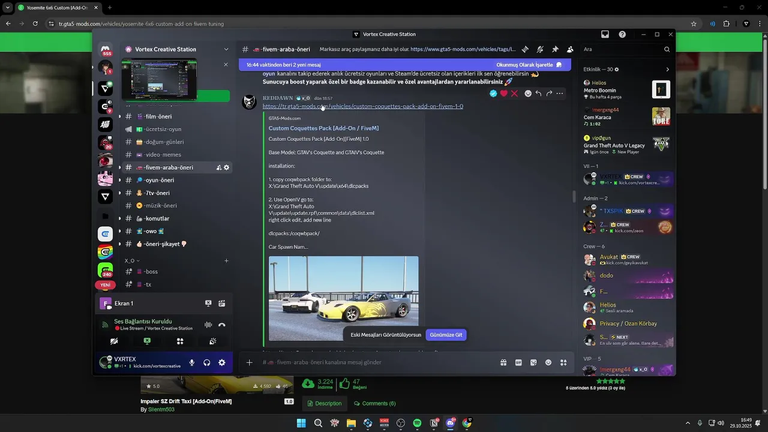Image resolution: width=768 pixels, height=432 pixels.
Task: Close the stream preview popout
Action: (226, 64)
